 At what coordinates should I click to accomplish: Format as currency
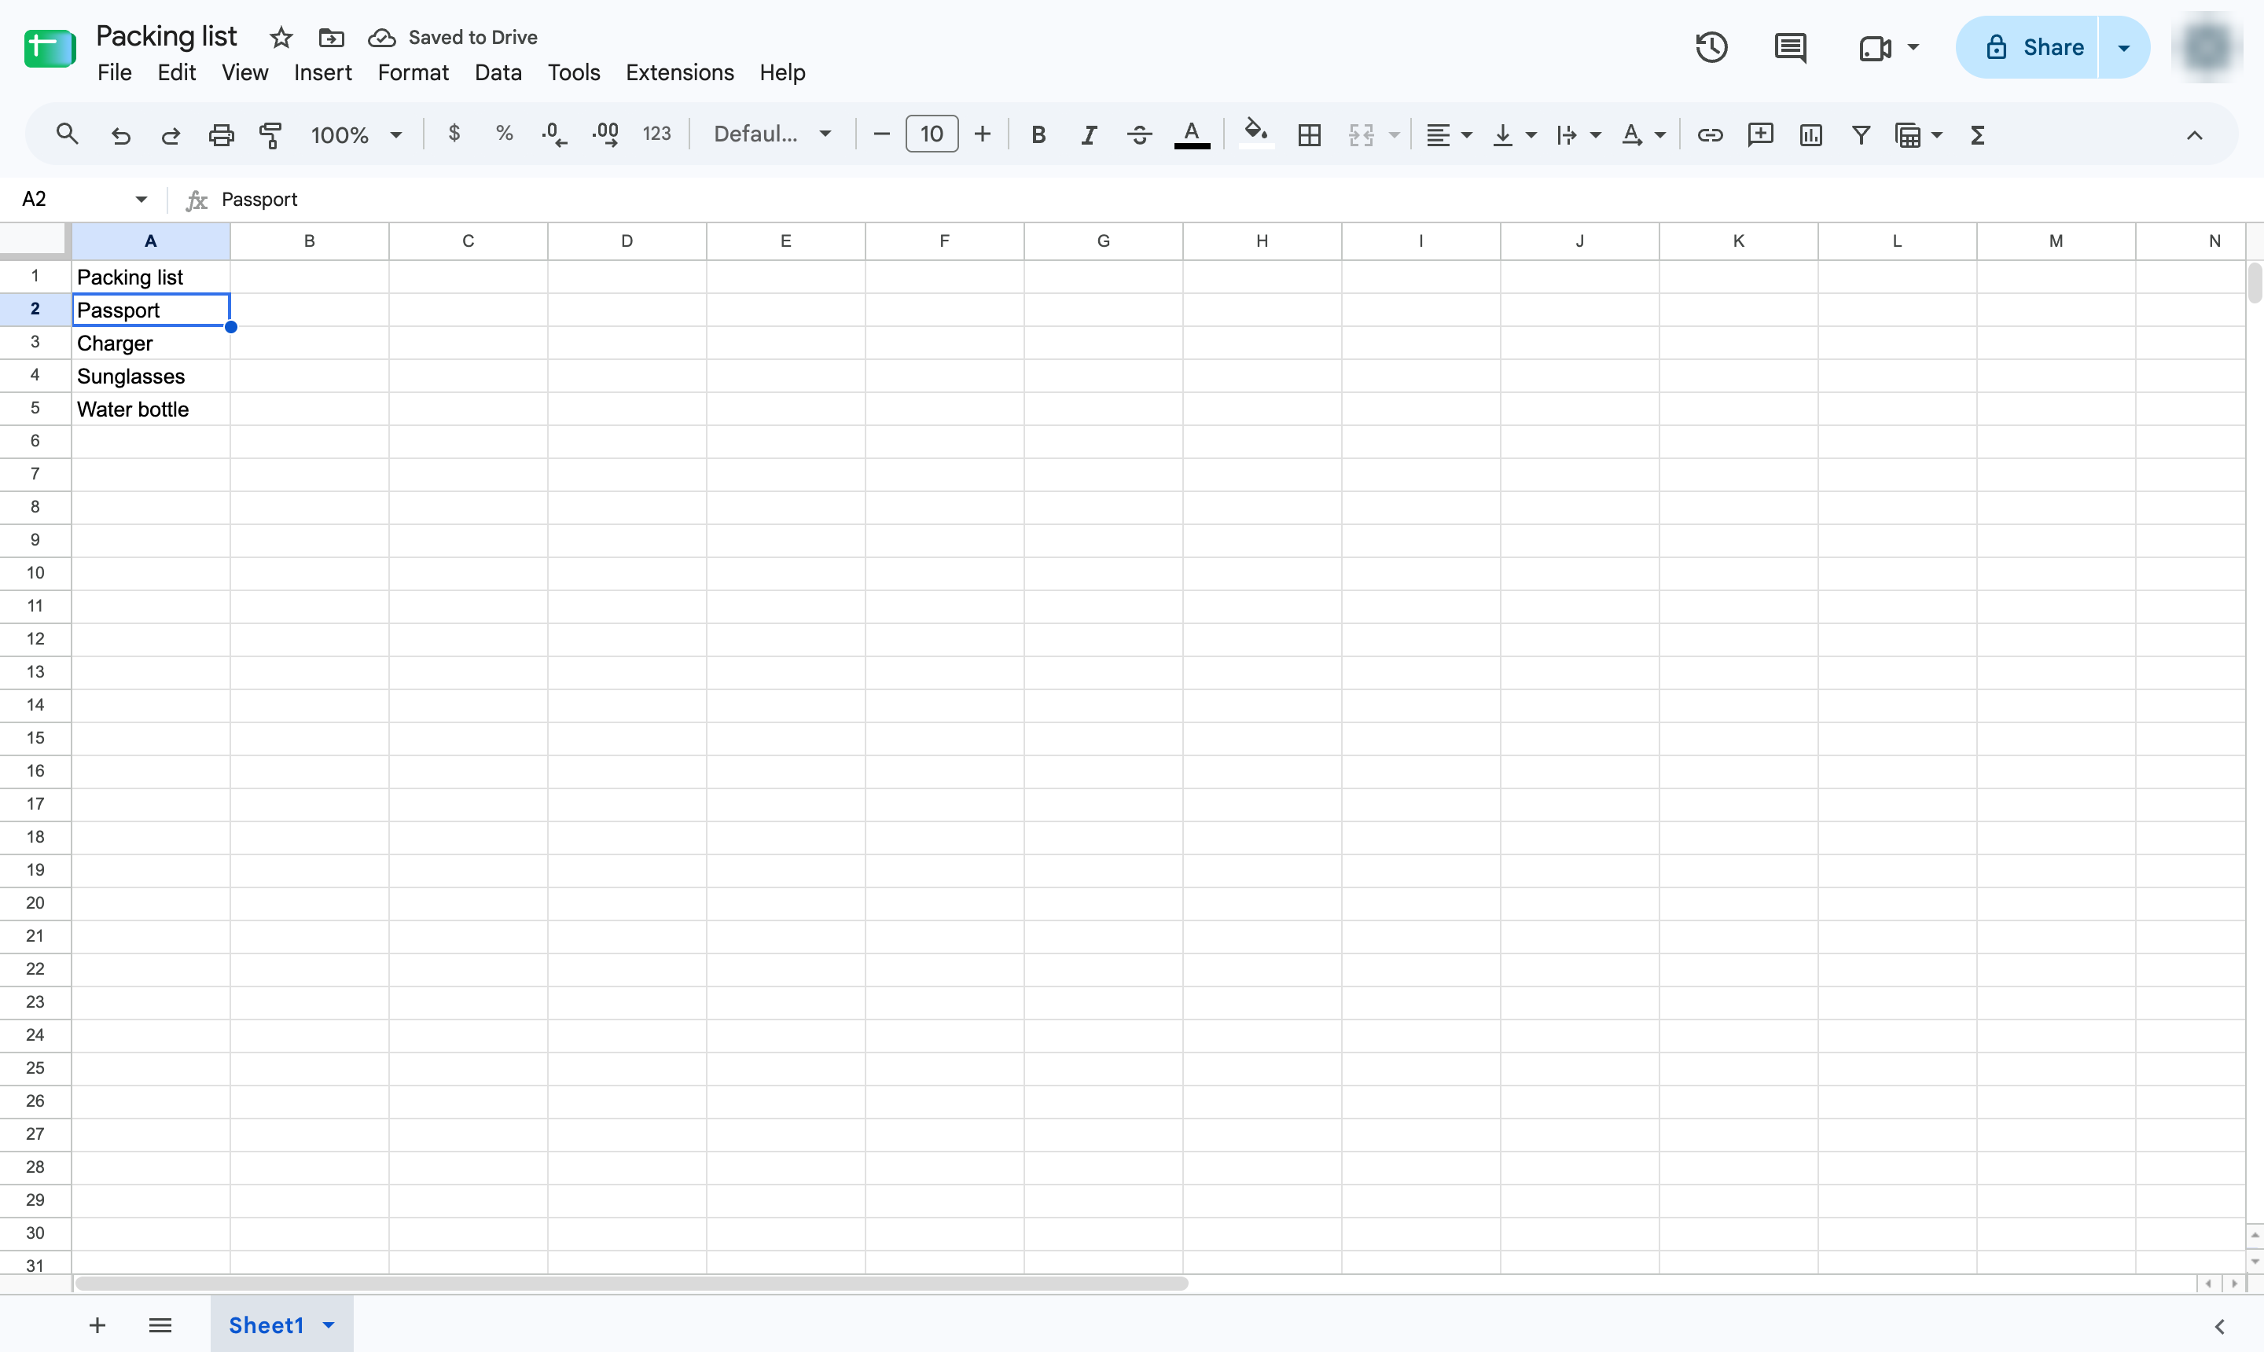[454, 134]
